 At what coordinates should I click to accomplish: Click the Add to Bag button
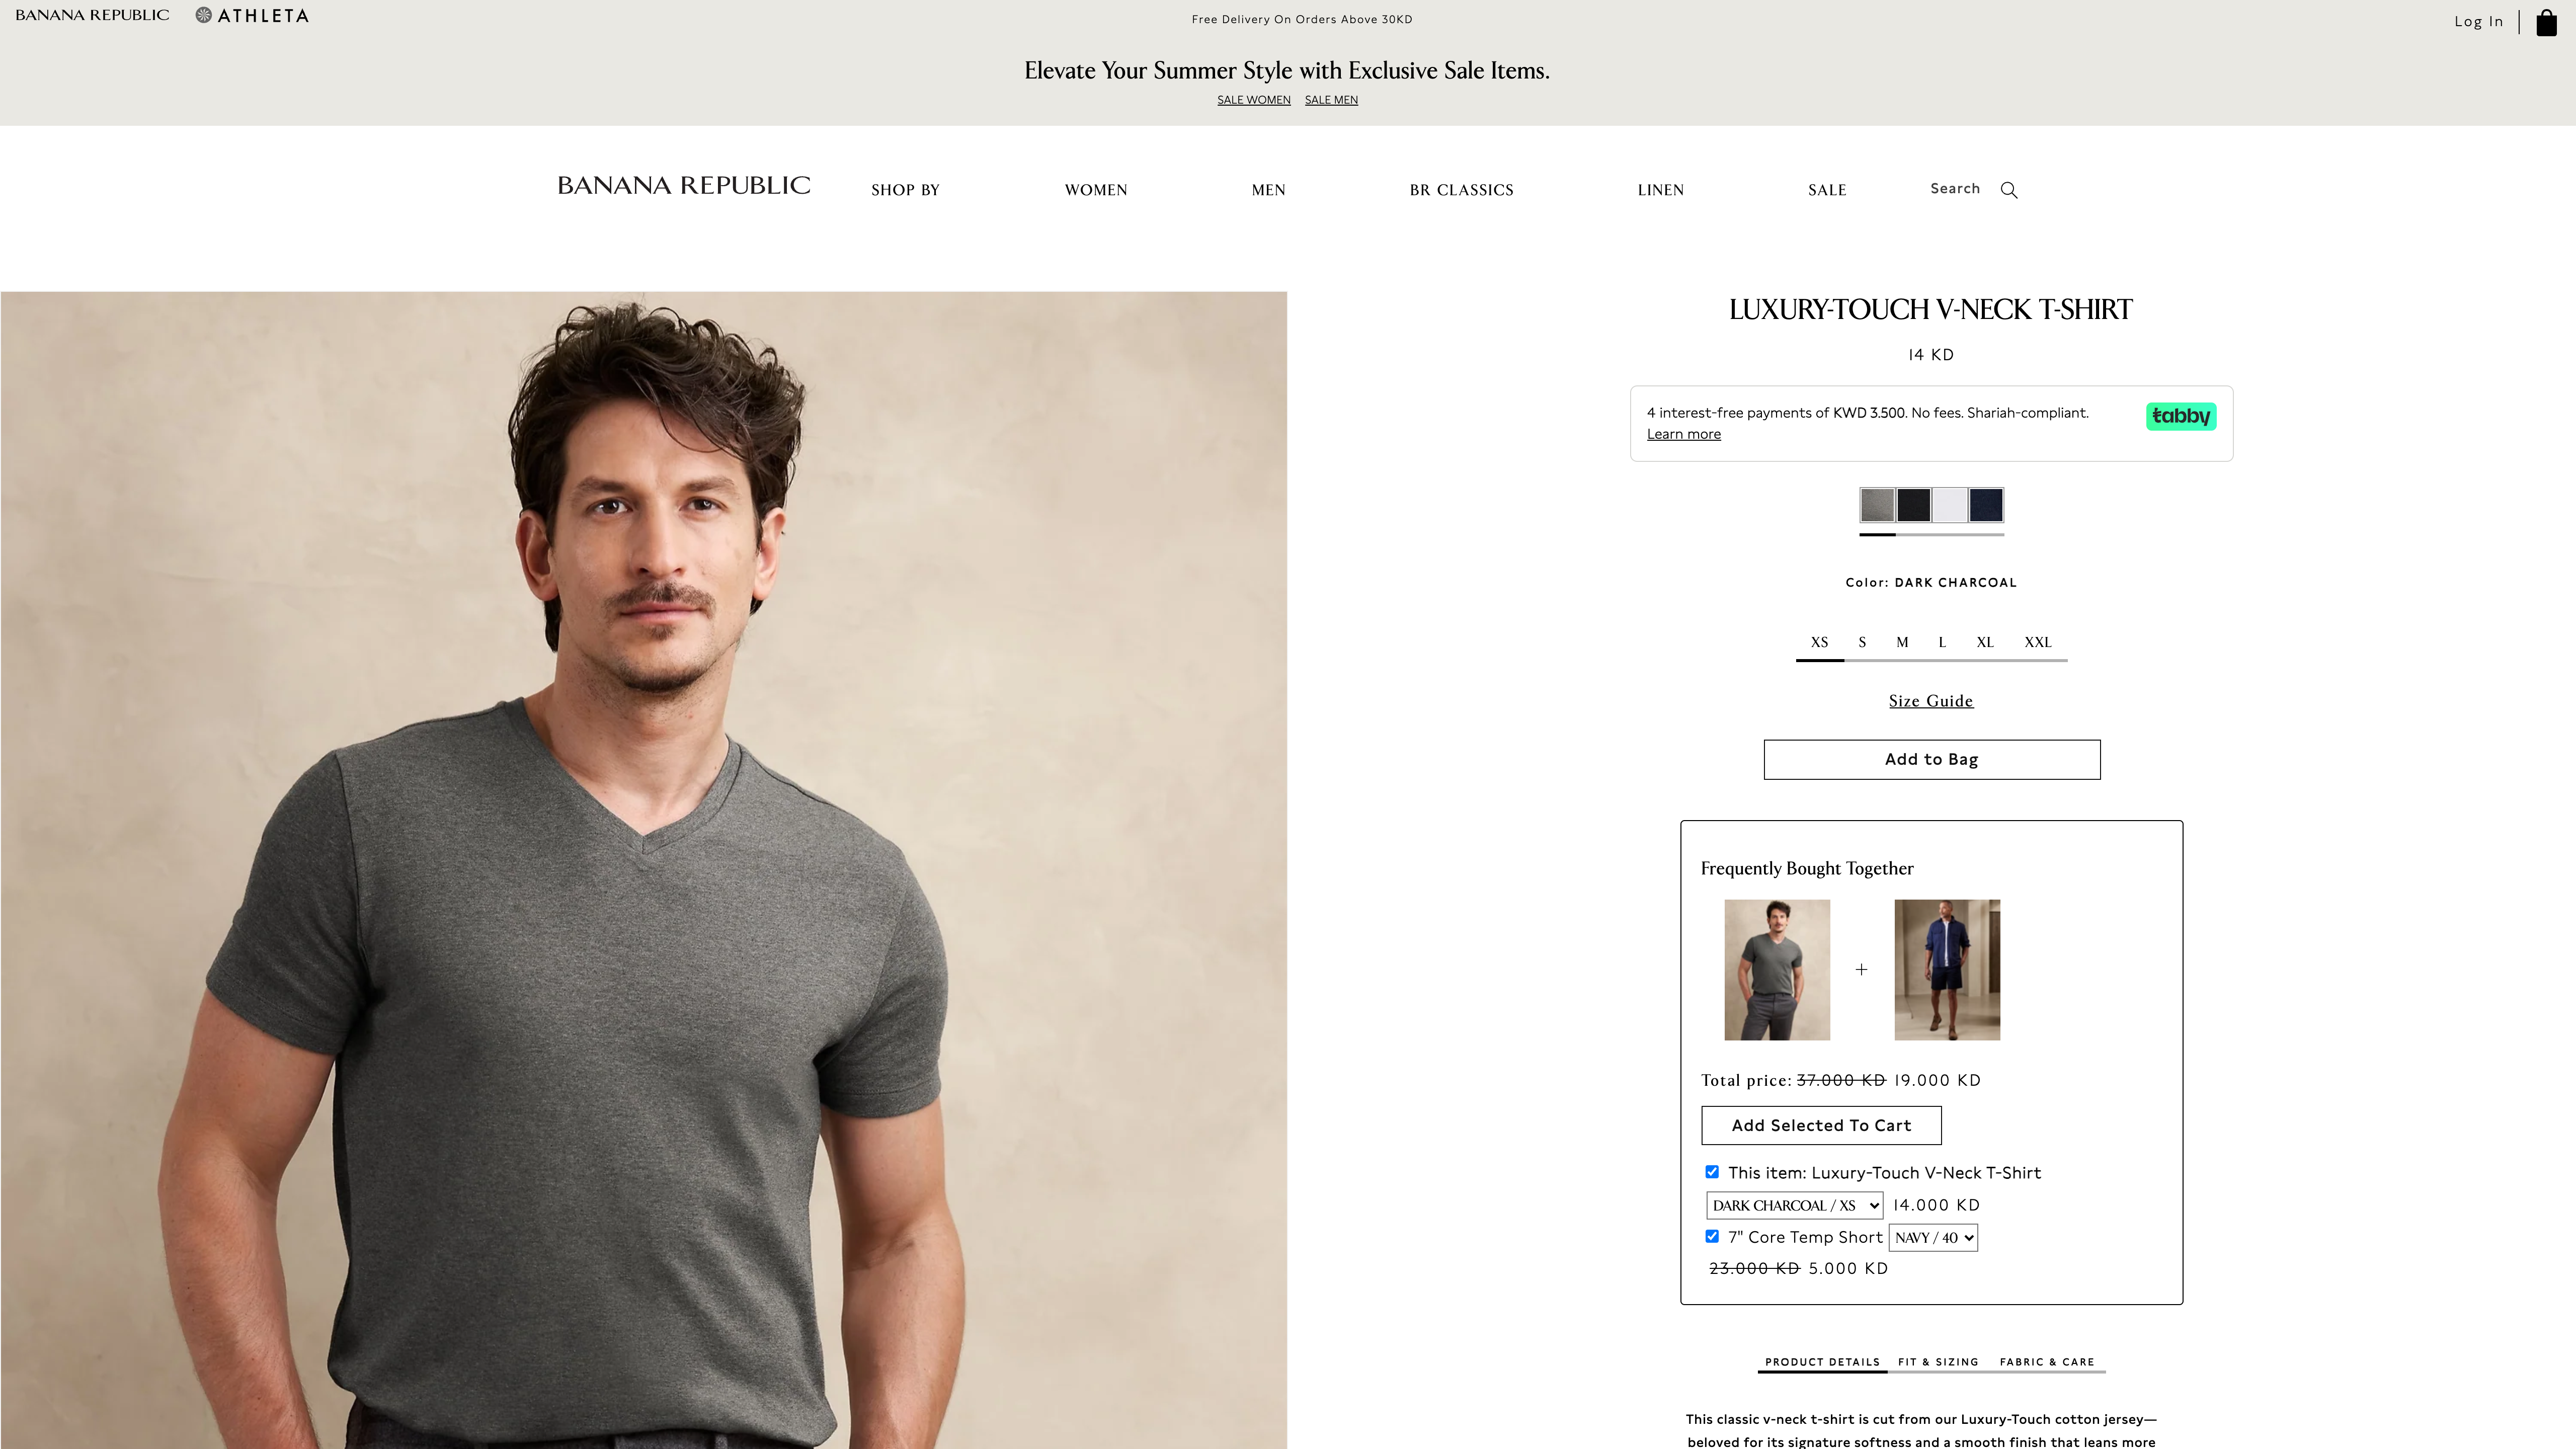pos(1931,759)
